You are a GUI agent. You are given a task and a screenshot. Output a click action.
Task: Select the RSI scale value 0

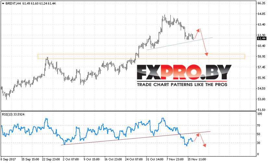coord(258,154)
